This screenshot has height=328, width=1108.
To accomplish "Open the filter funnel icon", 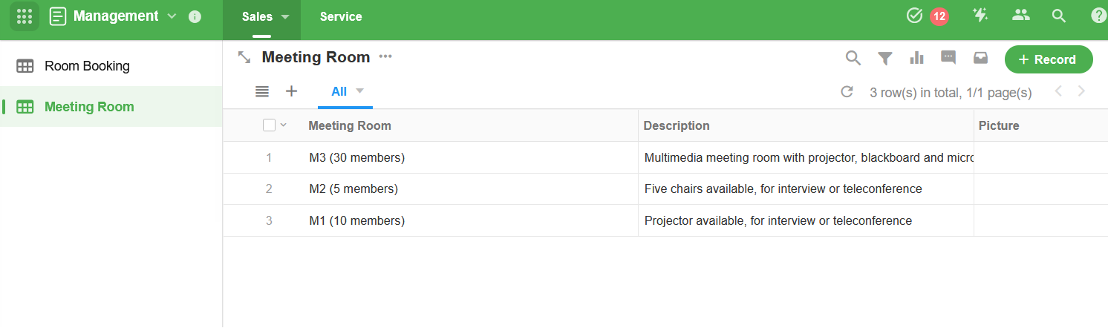I will [885, 58].
